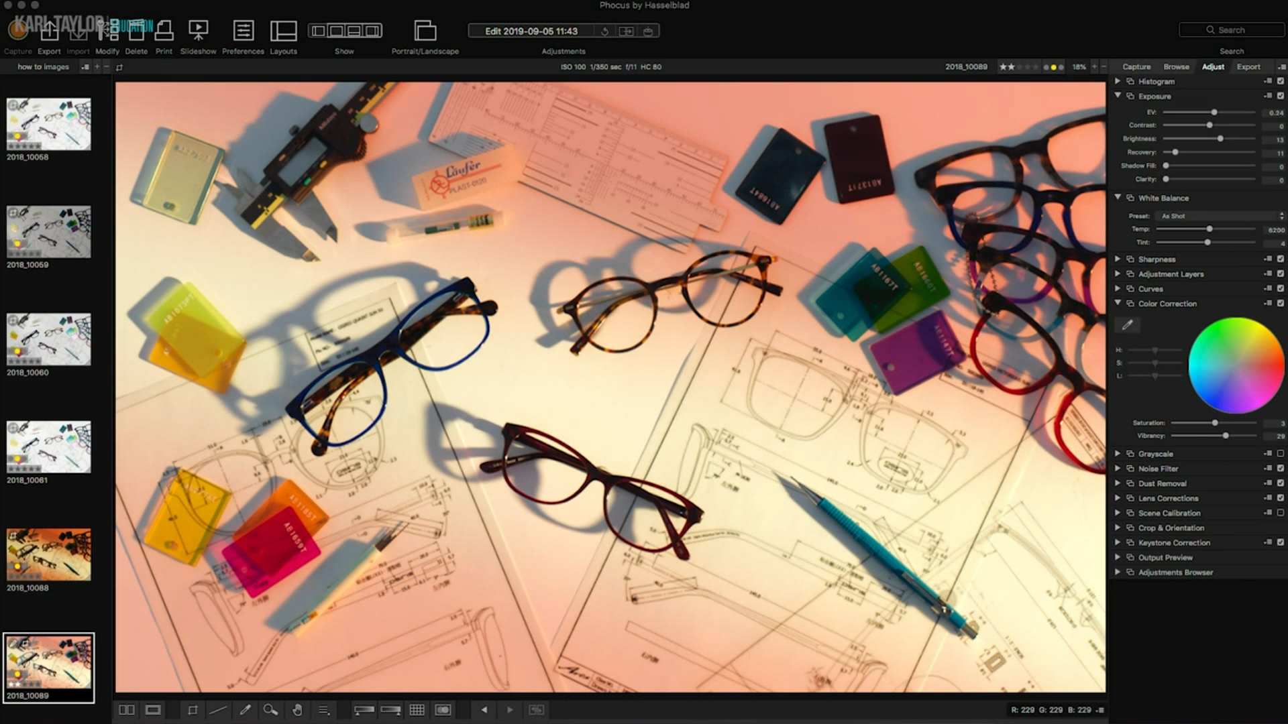This screenshot has width=1288, height=724.
Task: Switch to the Browse tab
Action: click(x=1176, y=67)
